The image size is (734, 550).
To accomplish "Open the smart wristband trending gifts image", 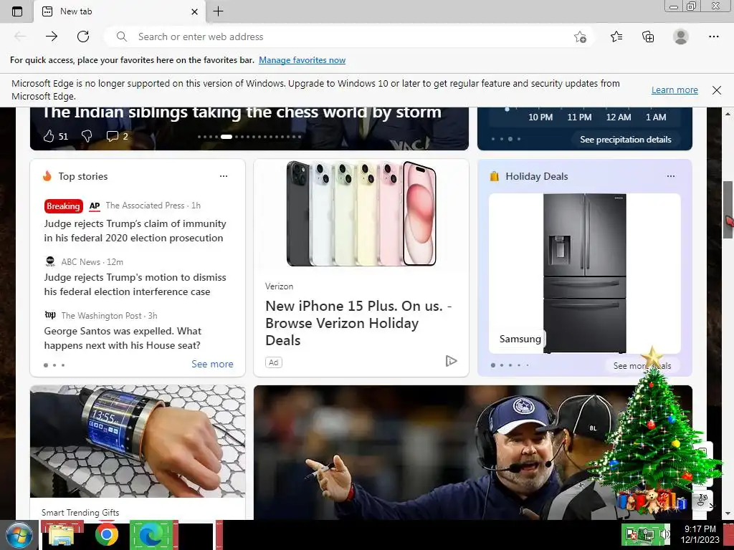I will coord(138,441).
